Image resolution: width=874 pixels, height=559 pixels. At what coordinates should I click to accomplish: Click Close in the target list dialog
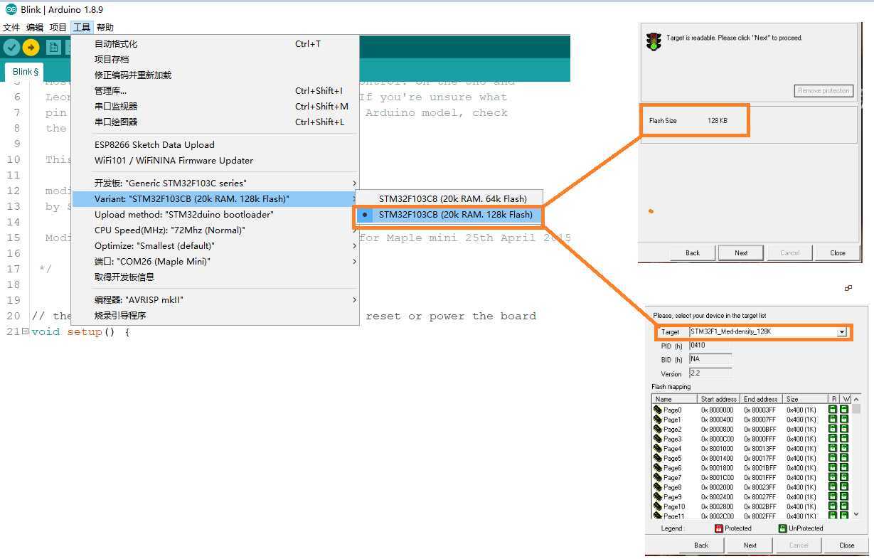click(846, 545)
